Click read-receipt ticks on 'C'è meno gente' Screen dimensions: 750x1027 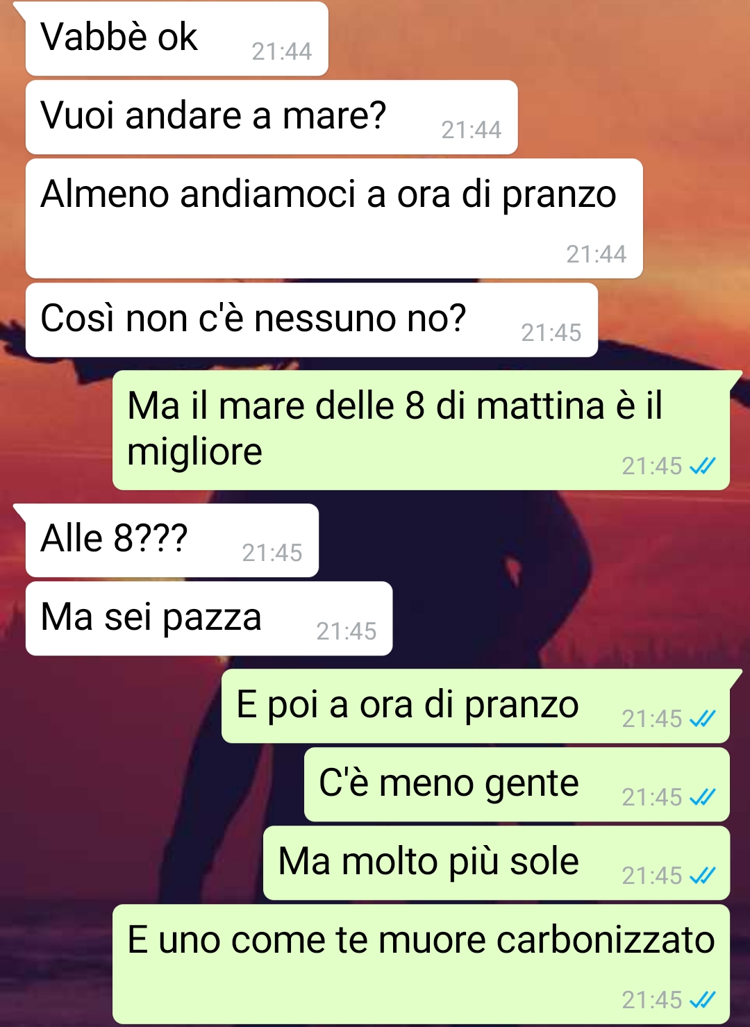pyautogui.click(x=702, y=797)
